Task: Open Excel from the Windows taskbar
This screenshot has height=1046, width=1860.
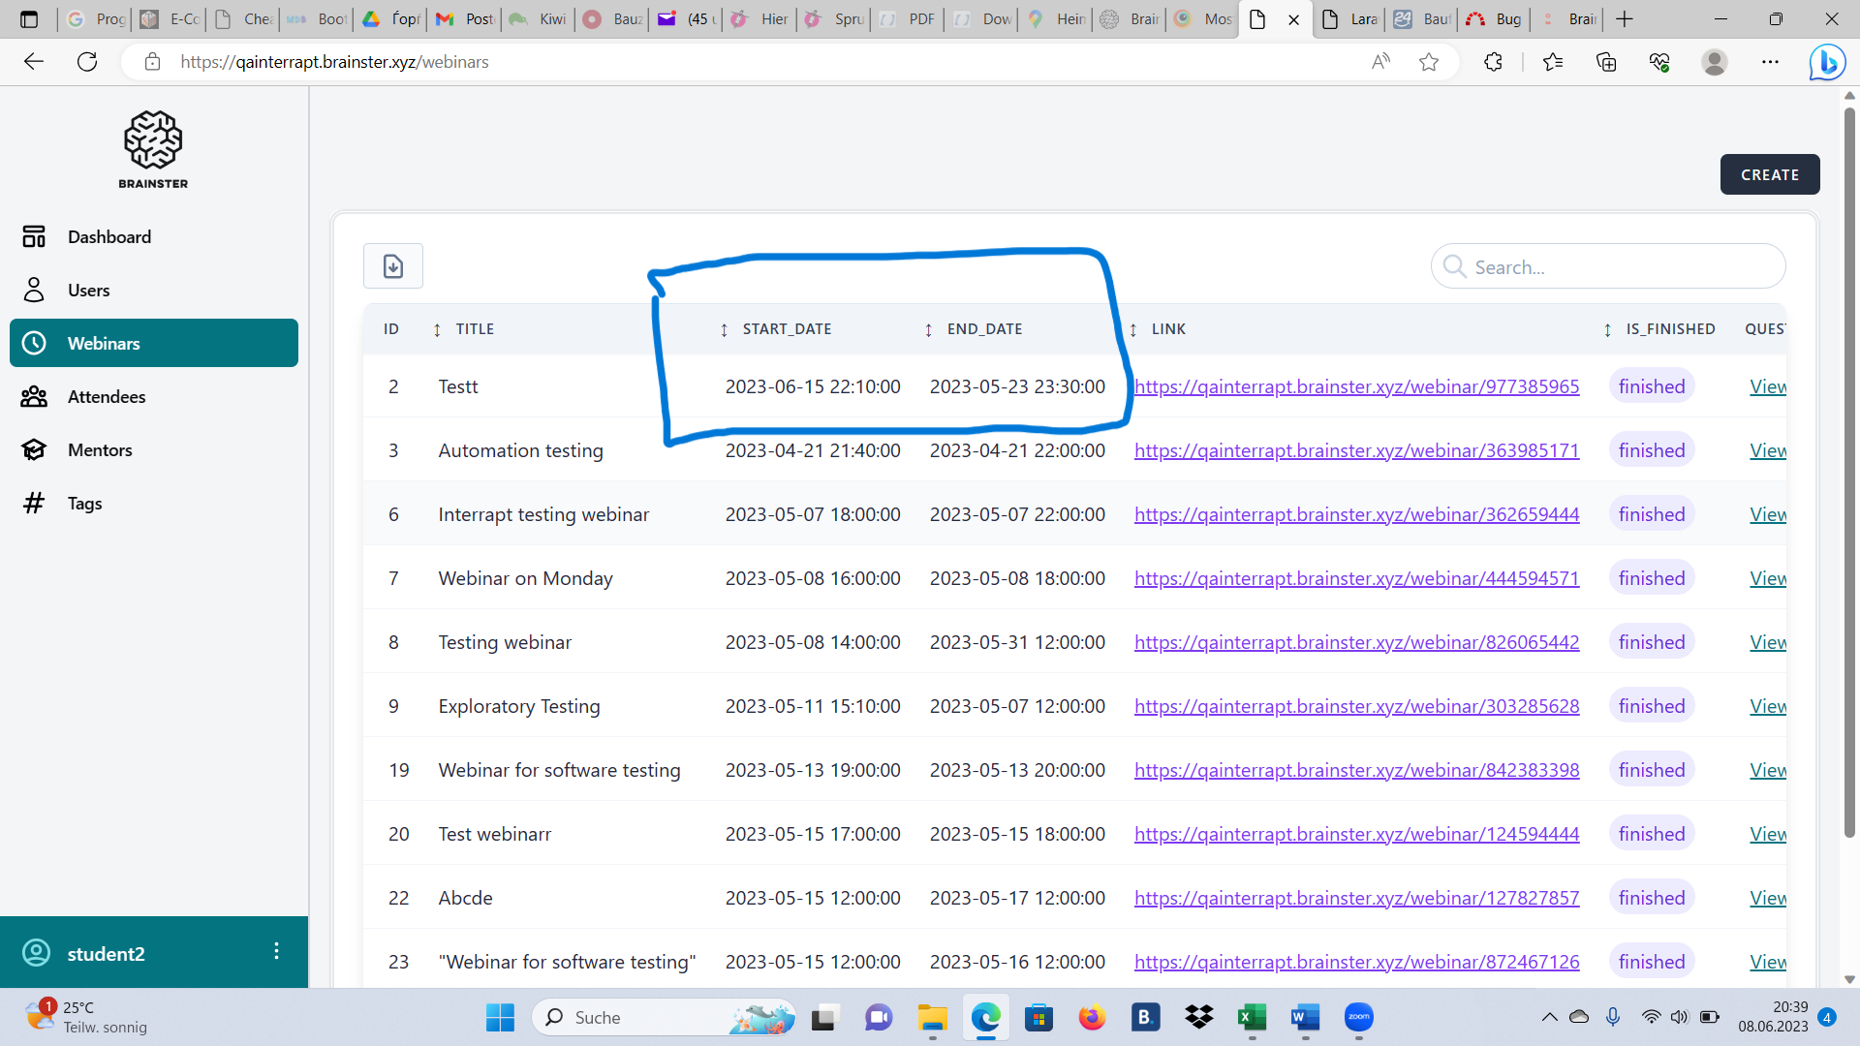Action: (x=1252, y=1017)
